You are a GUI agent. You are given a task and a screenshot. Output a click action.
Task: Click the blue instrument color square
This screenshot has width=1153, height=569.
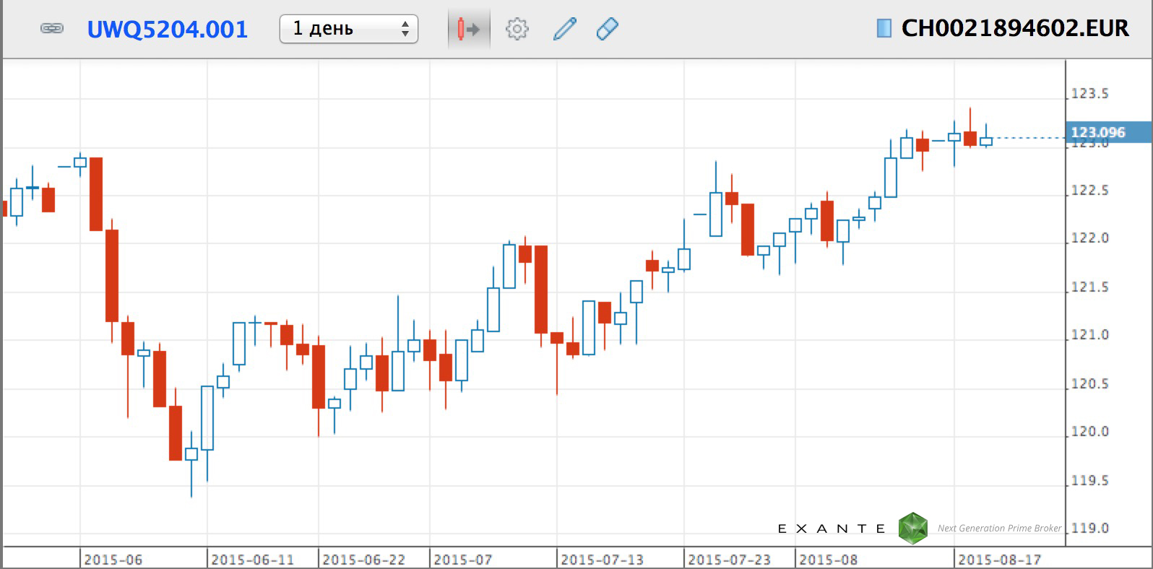click(x=883, y=28)
